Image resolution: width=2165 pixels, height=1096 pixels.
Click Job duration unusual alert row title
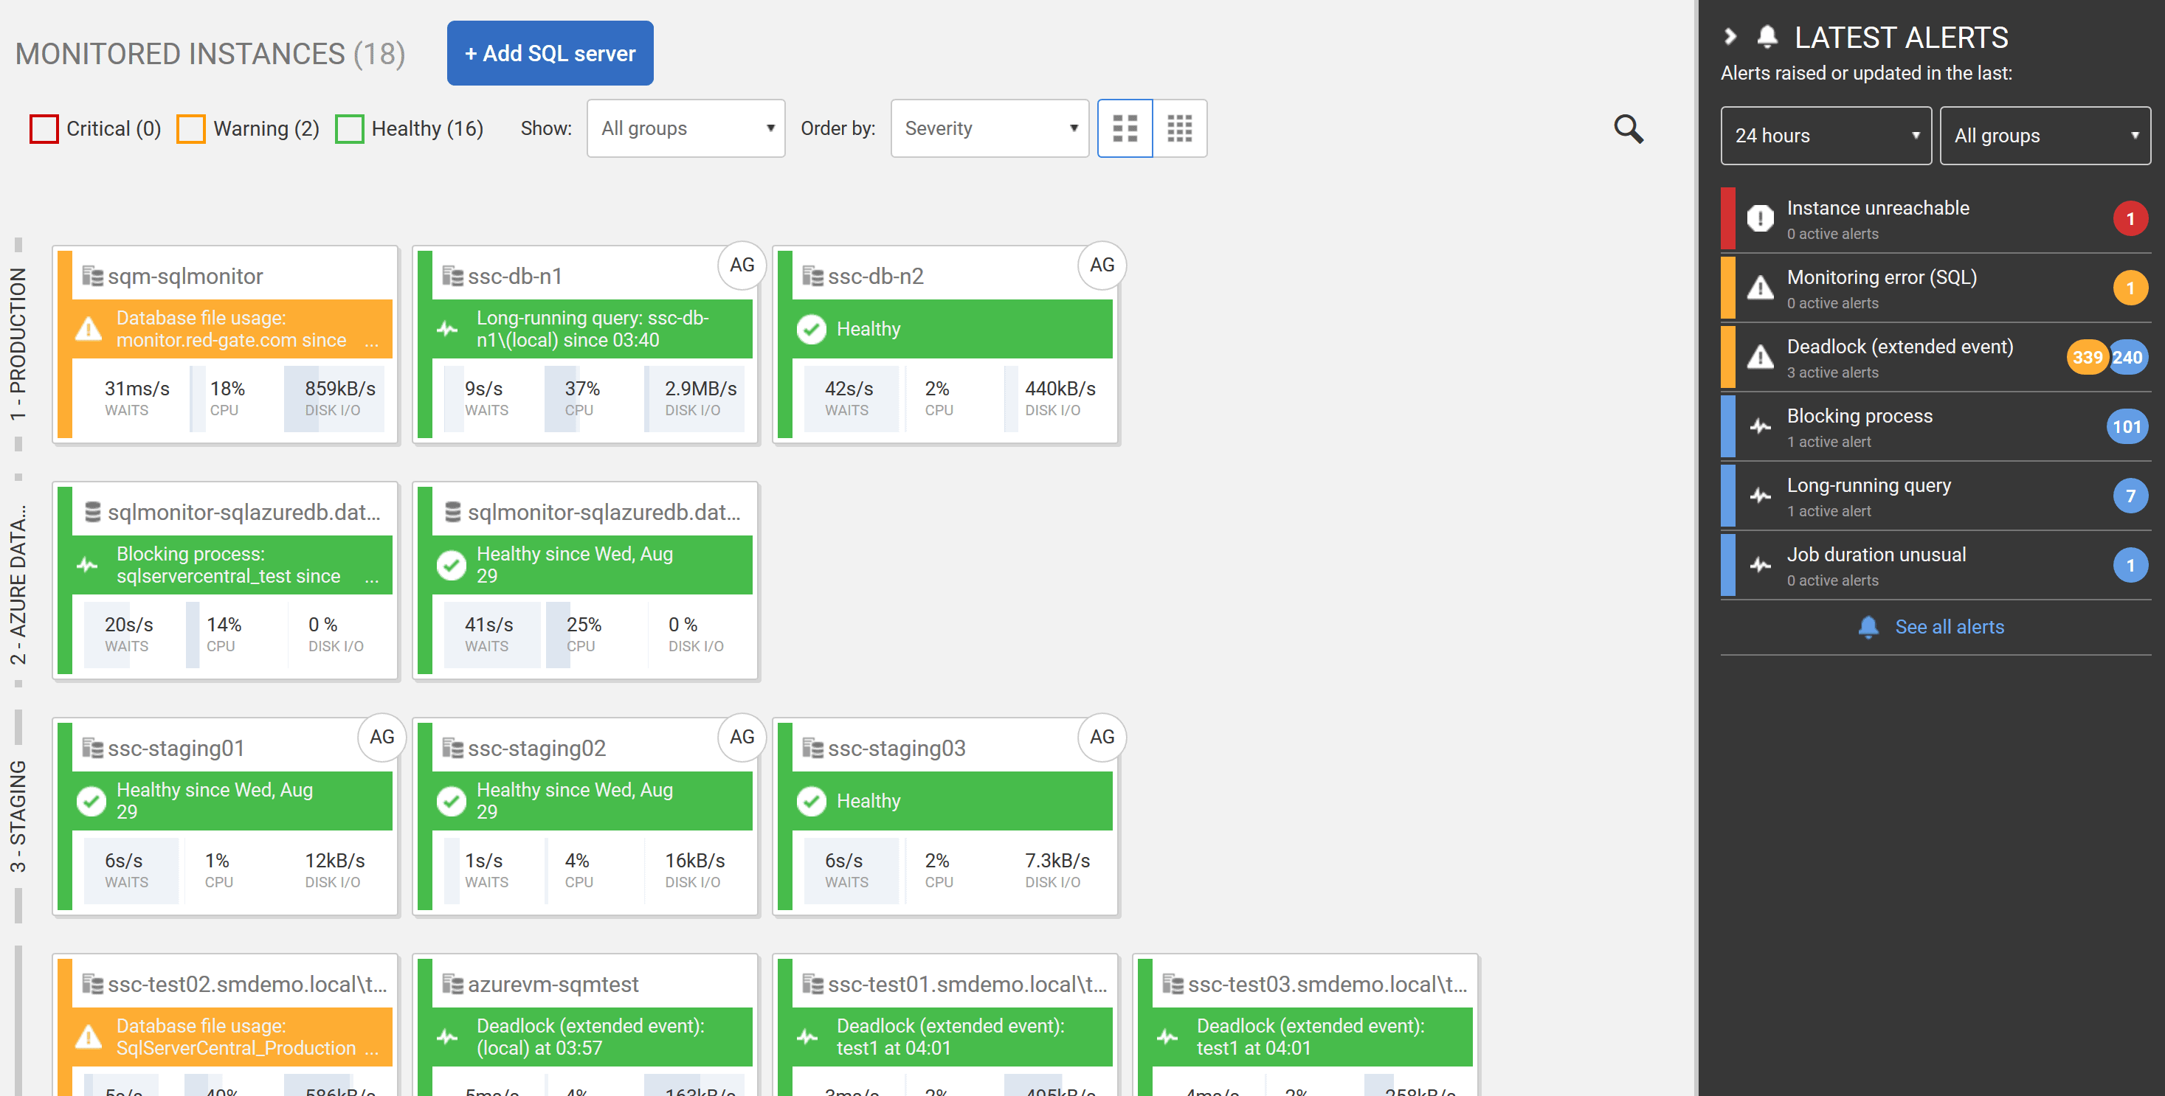[x=1876, y=555]
